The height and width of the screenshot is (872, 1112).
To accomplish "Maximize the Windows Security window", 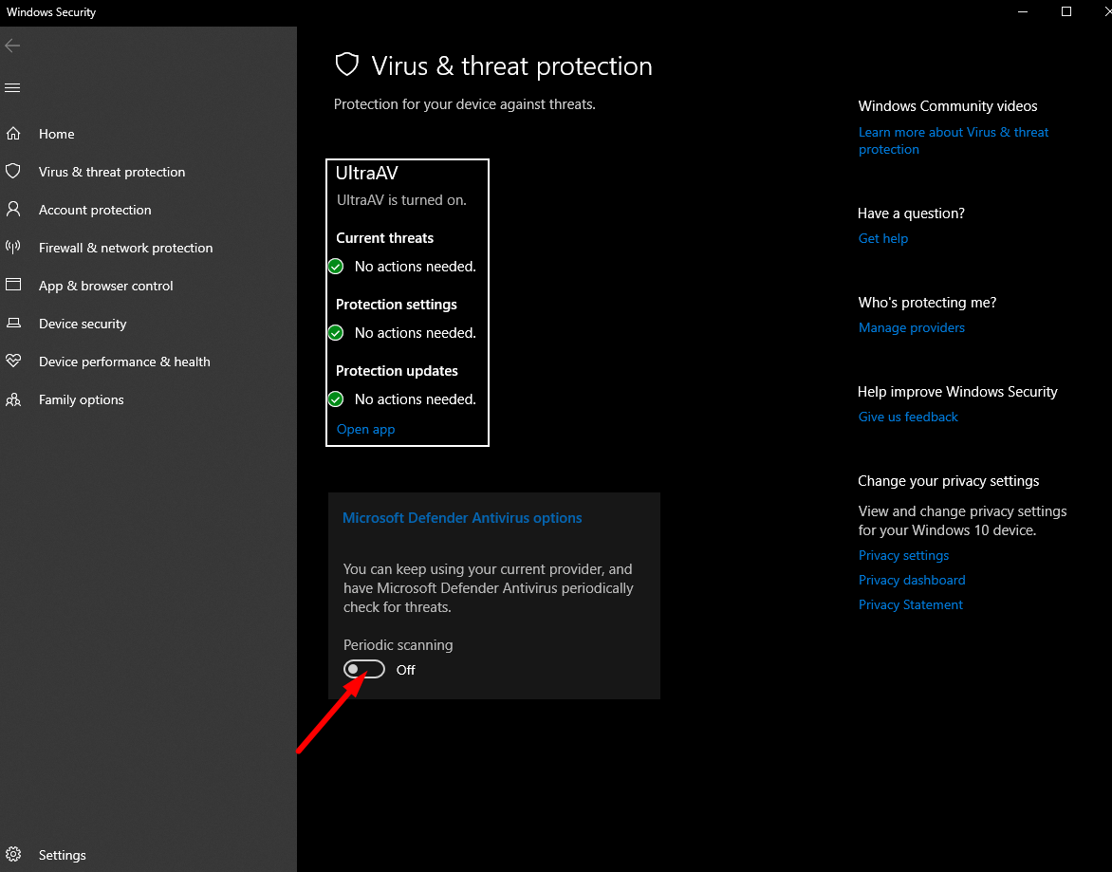I will [1066, 11].
